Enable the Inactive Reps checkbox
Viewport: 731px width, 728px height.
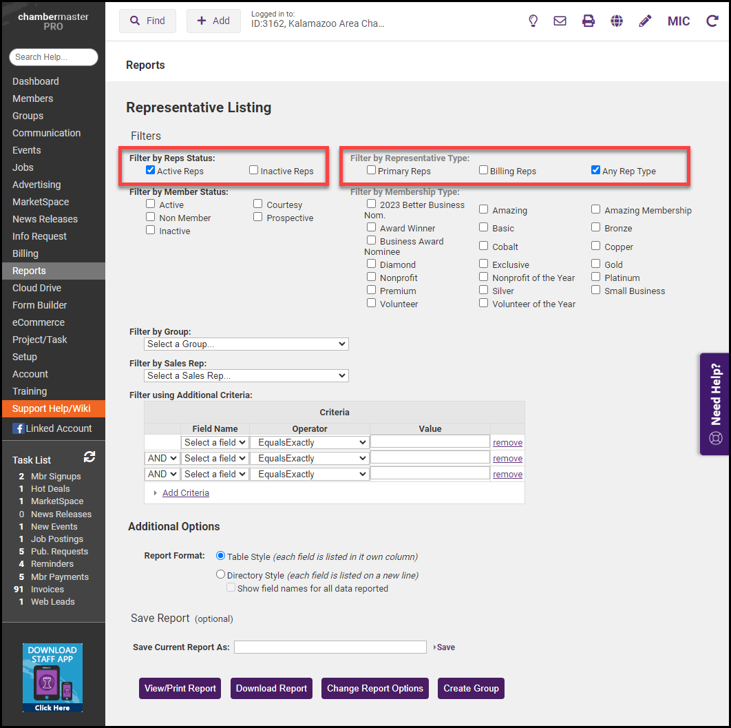pos(254,170)
